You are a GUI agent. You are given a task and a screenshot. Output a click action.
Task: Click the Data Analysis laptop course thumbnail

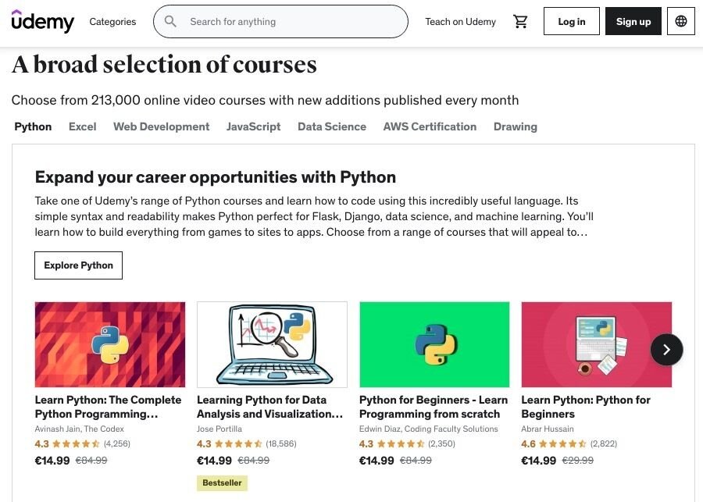[272, 344]
